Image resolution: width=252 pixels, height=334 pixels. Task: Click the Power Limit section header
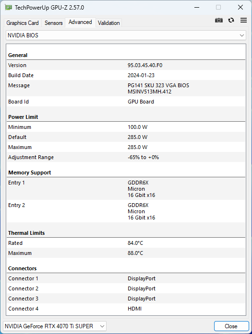point(23,117)
